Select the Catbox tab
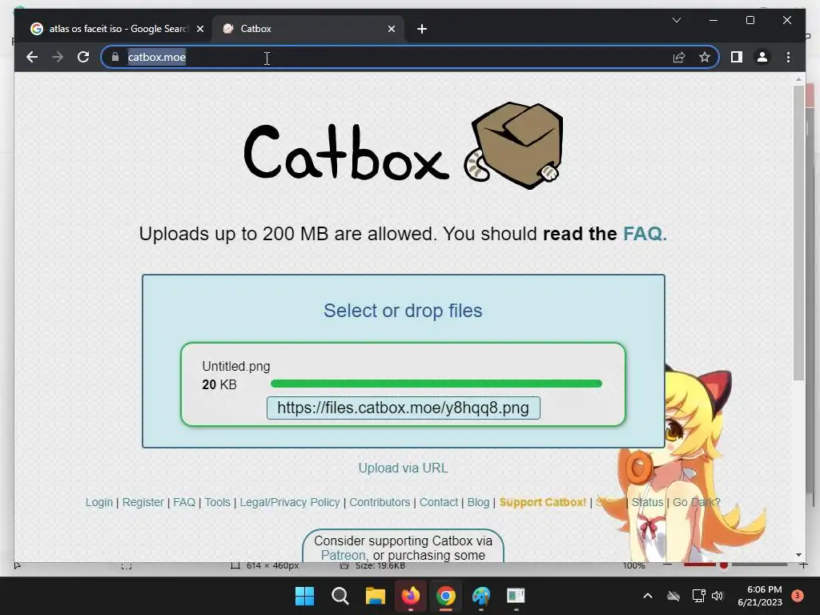Screen dimensions: 820x615 click(307, 29)
